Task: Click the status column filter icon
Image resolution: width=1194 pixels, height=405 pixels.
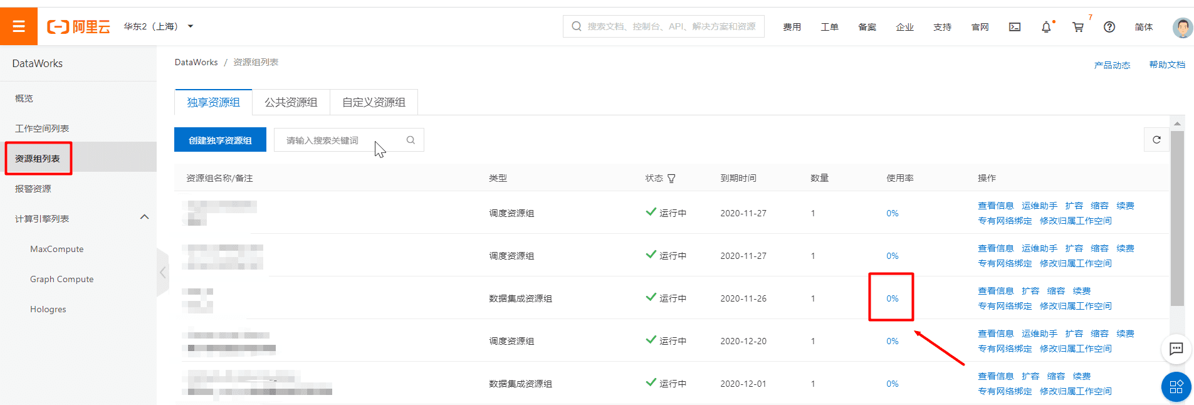Action: (671, 179)
